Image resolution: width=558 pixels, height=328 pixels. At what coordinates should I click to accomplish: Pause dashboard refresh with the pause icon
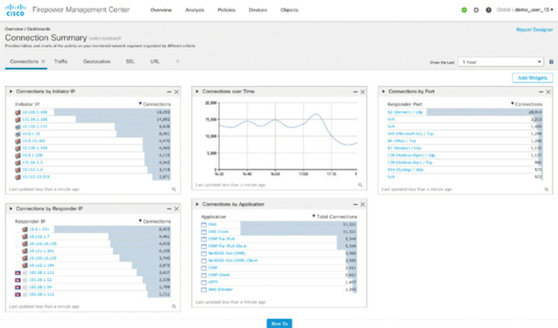click(x=551, y=62)
